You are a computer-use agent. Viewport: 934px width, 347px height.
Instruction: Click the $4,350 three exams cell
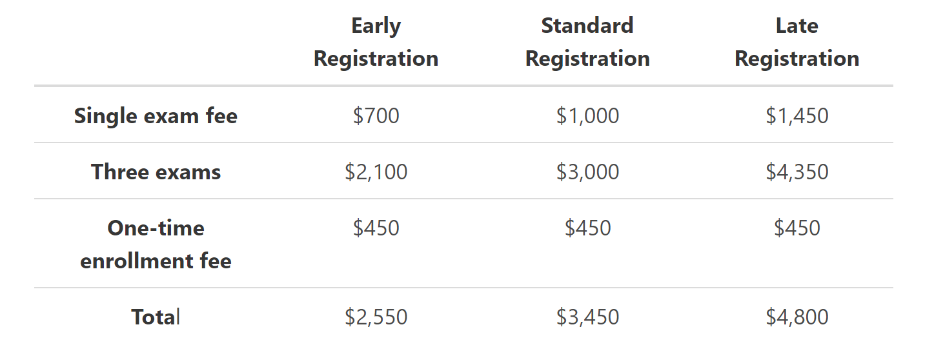click(x=797, y=172)
